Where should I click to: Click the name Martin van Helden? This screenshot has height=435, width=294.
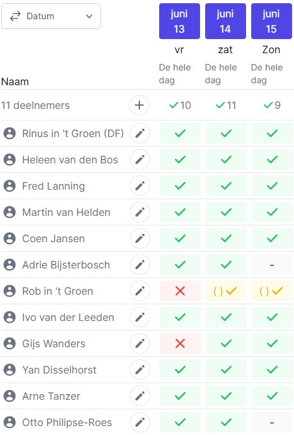coord(66,213)
